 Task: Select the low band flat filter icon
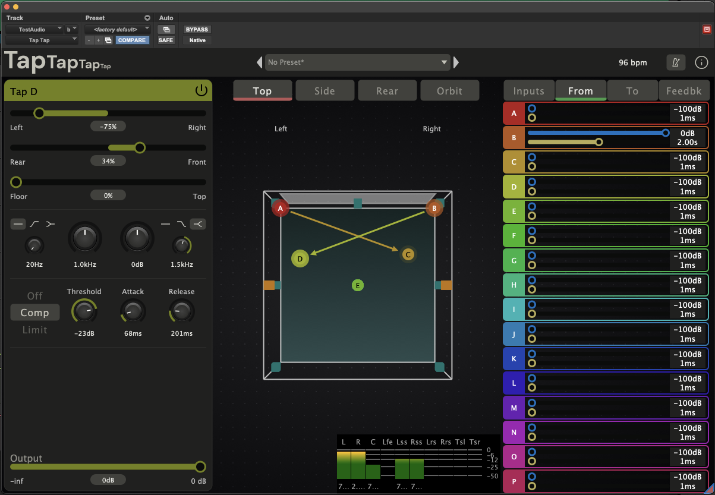point(18,223)
